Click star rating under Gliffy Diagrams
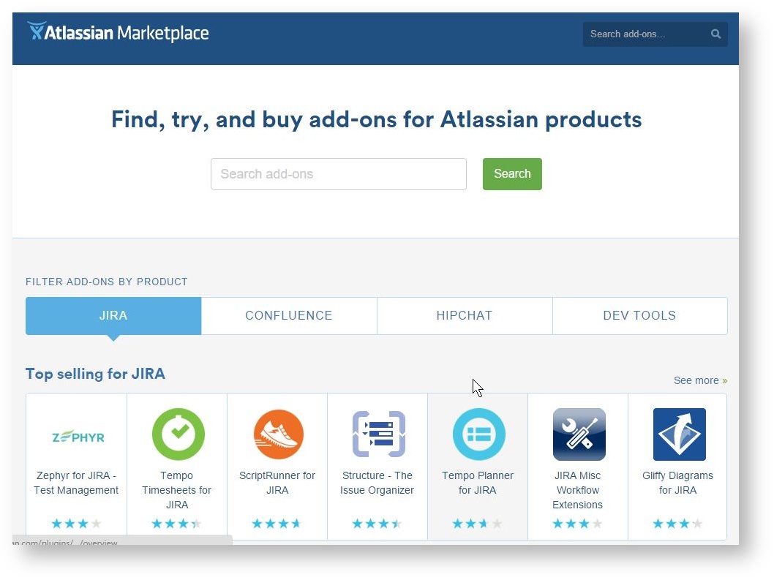The width and height of the screenshot is (774, 580). coord(677,523)
